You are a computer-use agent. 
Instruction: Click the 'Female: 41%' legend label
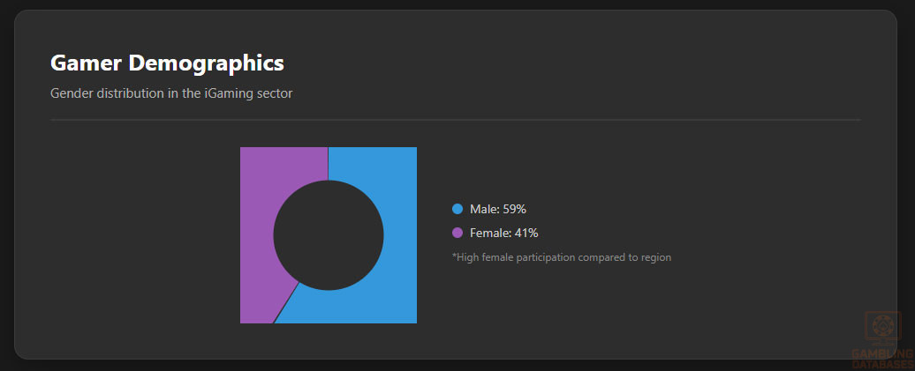point(503,233)
